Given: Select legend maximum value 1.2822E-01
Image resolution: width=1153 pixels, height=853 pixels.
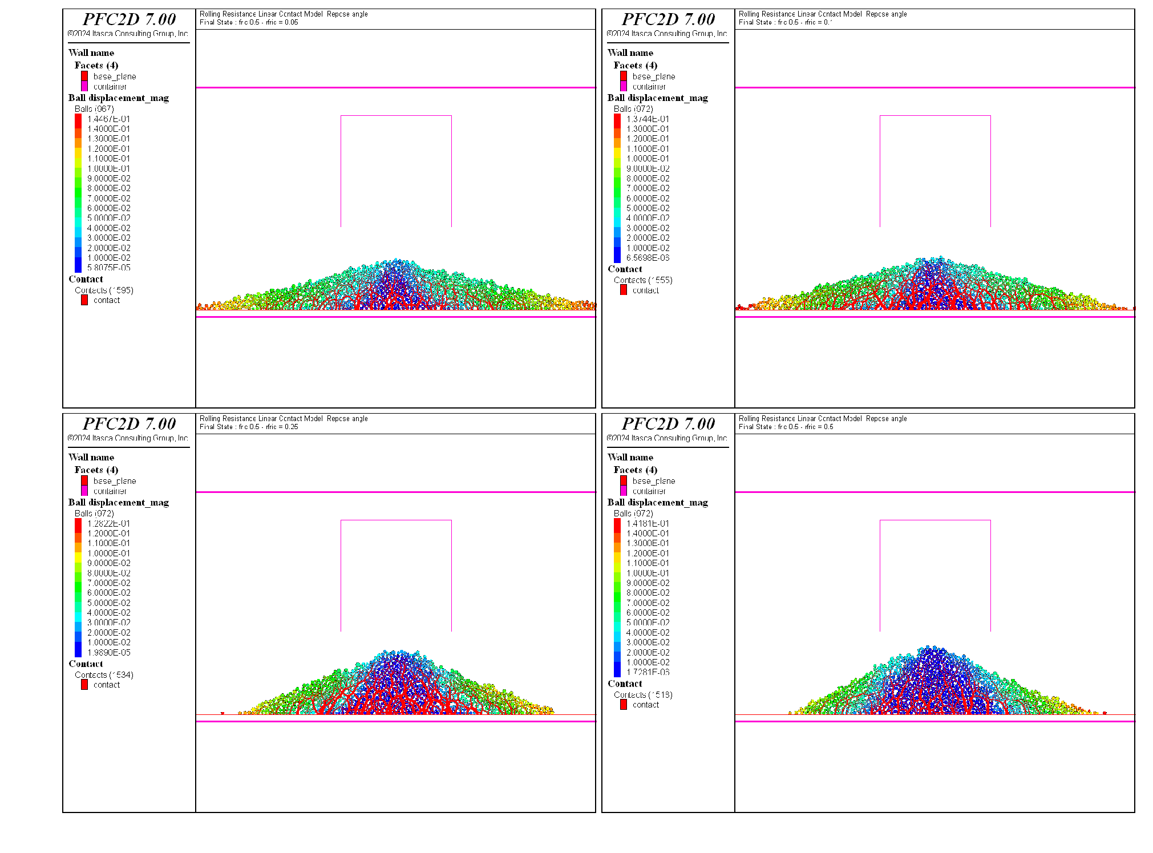Looking at the screenshot, I should pos(108,523).
